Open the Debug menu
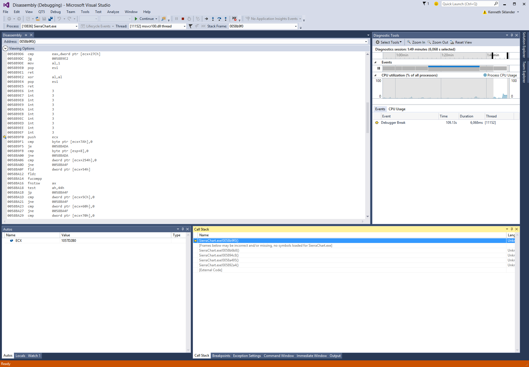The image size is (529, 367). [55, 12]
